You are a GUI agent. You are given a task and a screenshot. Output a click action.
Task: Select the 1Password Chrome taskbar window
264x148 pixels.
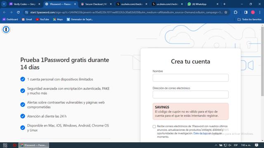coord(34,145)
